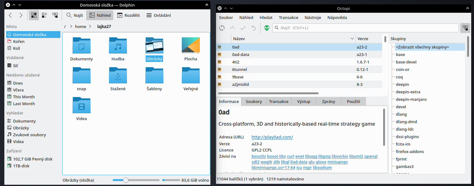The height and width of the screenshot is (186, 474).
Task: Go back in Dolphin navigation history
Action: pos(10,15)
